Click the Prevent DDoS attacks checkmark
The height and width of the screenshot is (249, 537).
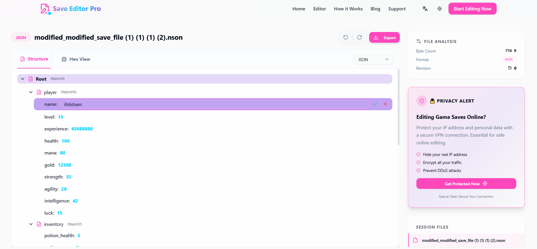click(418, 170)
